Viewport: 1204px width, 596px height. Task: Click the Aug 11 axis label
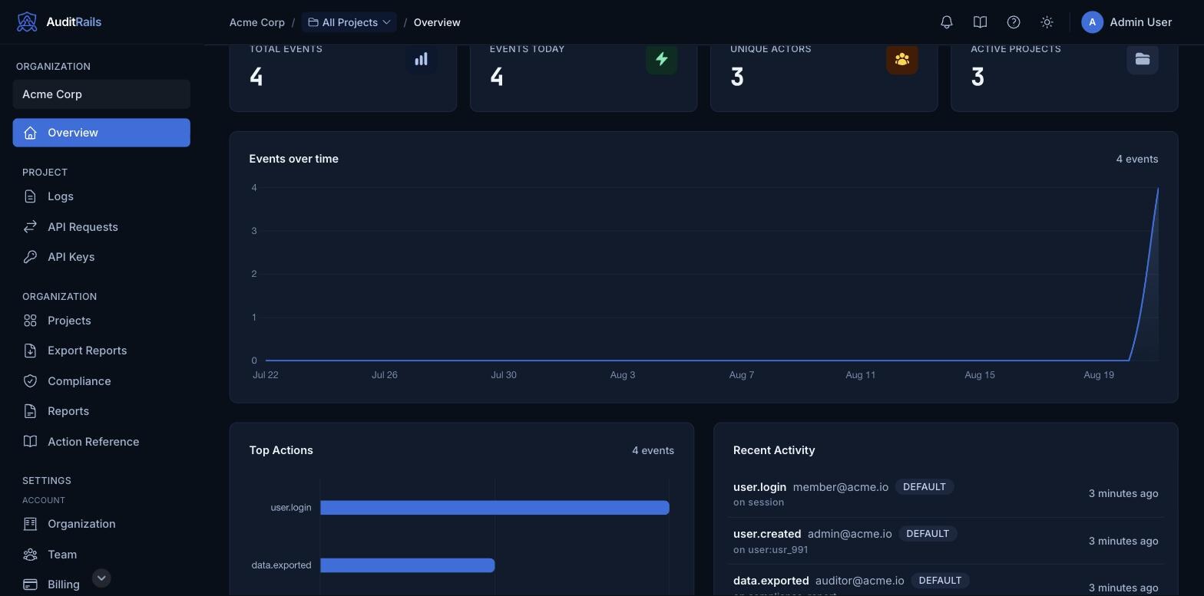coord(860,375)
